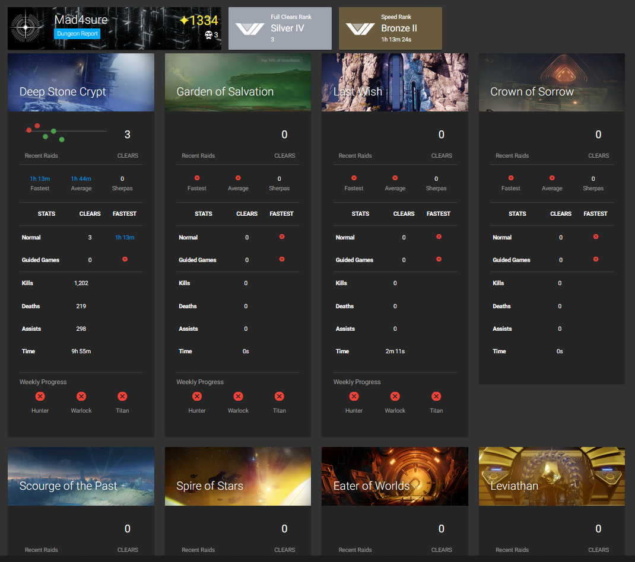Click the Last Wish banner image
635x562 pixels.
click(x=395, y=82)
